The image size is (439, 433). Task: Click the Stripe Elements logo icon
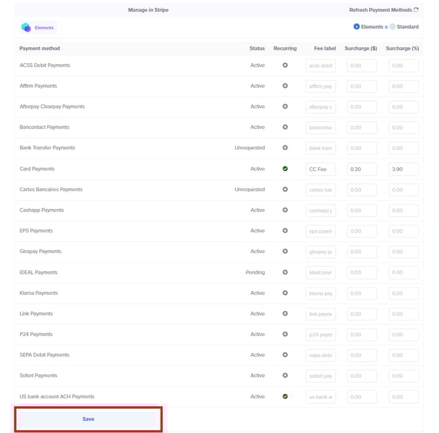click(26, 28)
